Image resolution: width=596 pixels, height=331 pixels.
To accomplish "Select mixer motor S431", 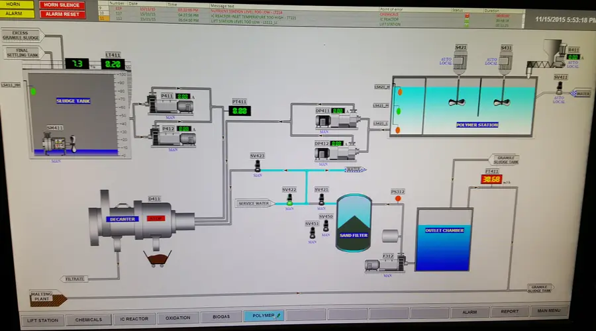I will [x=505, y=63].
